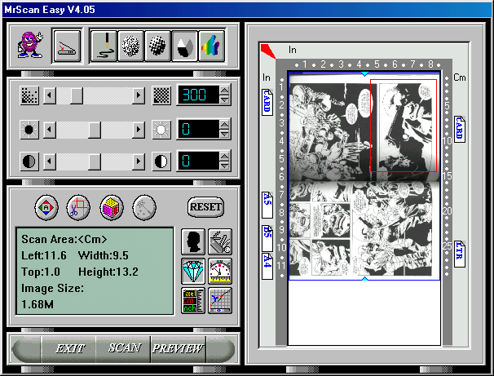
Task: Run a PREVIEW scan
Action: (x=179, y=348)
